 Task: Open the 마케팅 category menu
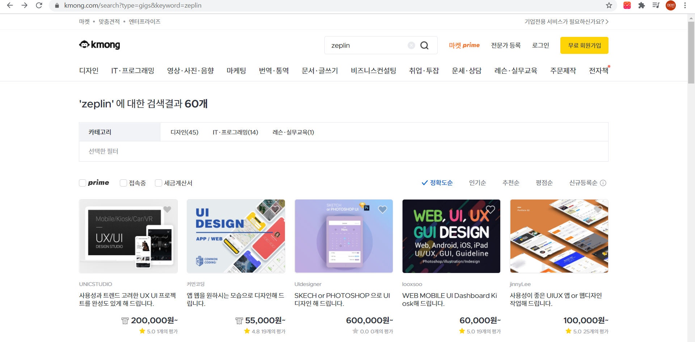tap(236, 70)
